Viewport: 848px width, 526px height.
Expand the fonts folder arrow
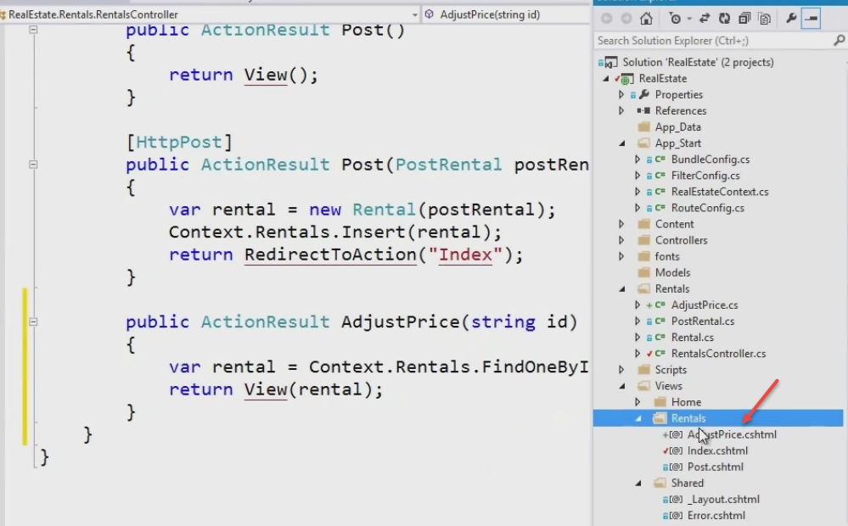[x=621, y=257]
